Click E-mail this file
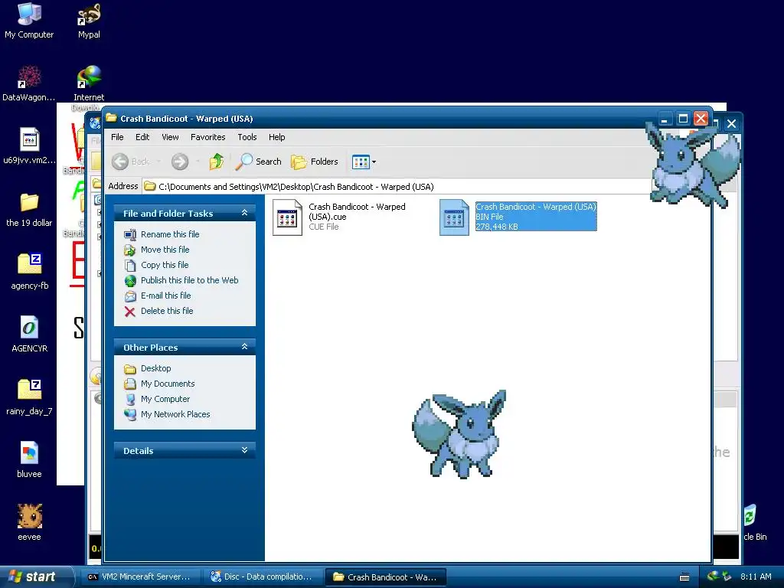 [165, 296]
